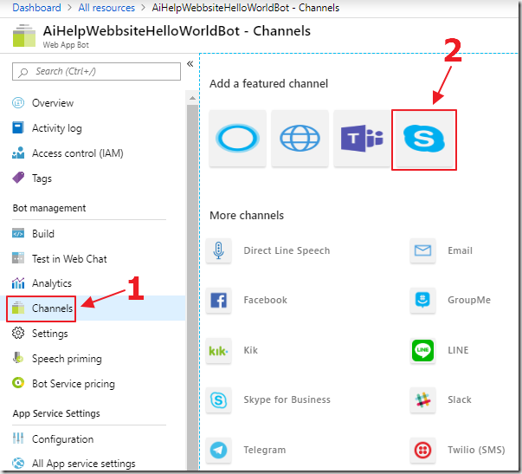This screenshot has height=474, width=522.
Task: Click the GroupMe channel label
Action: tap(469, 300)
